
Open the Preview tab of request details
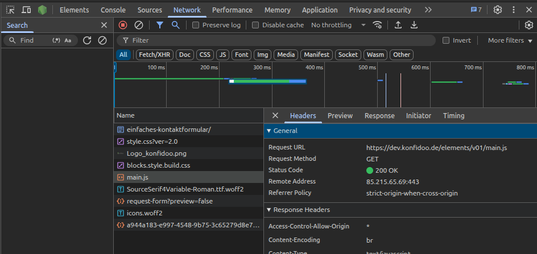340,116
